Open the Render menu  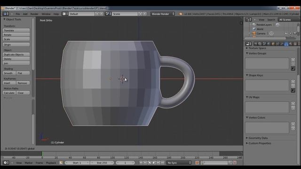(34, 14)
